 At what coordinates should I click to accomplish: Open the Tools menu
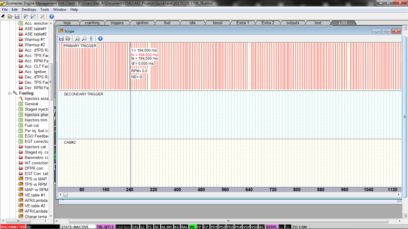click(45, 10)
